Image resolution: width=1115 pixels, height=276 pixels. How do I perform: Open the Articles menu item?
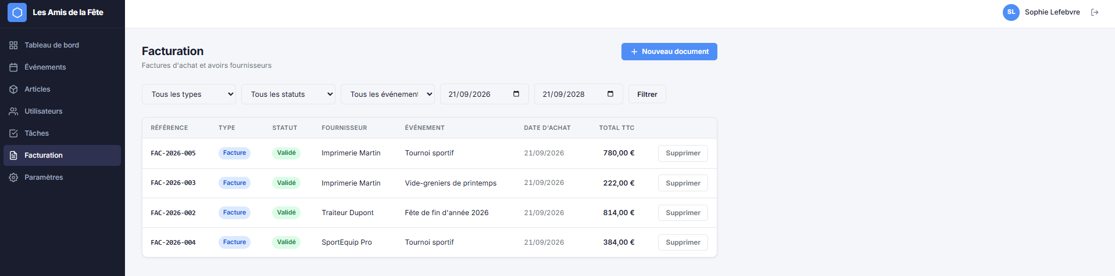click(62, 89)
